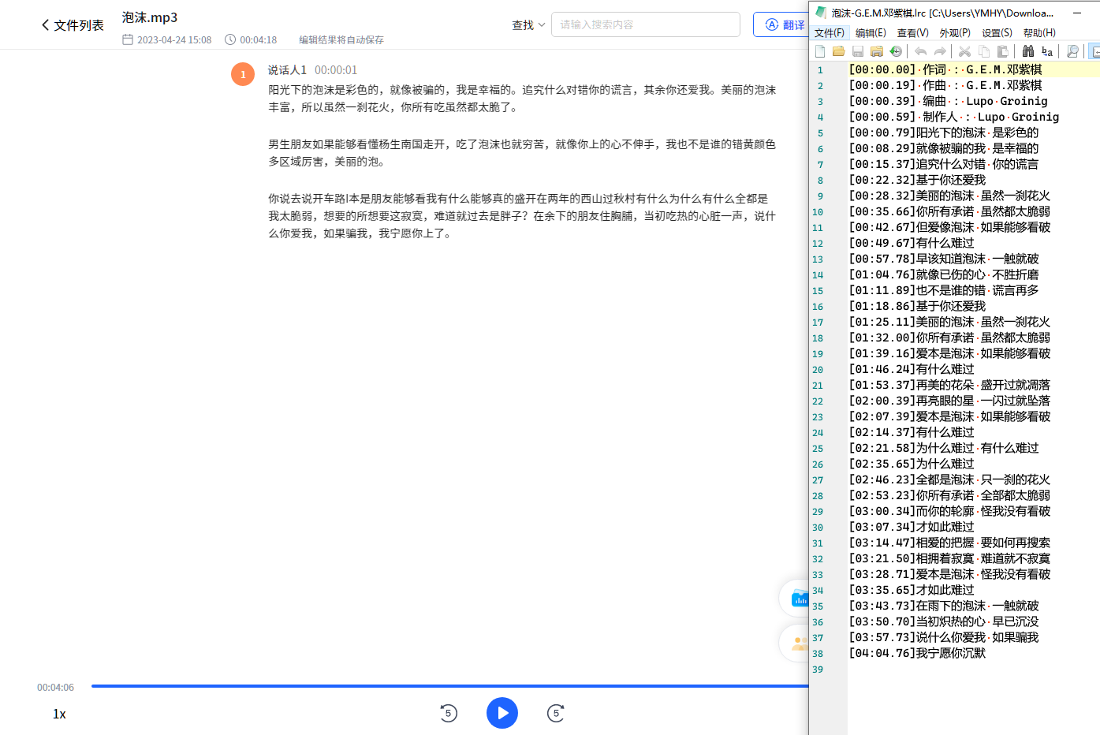Change the 1x playback speed
Viewport: 1100px width, 735px height.
59,714
